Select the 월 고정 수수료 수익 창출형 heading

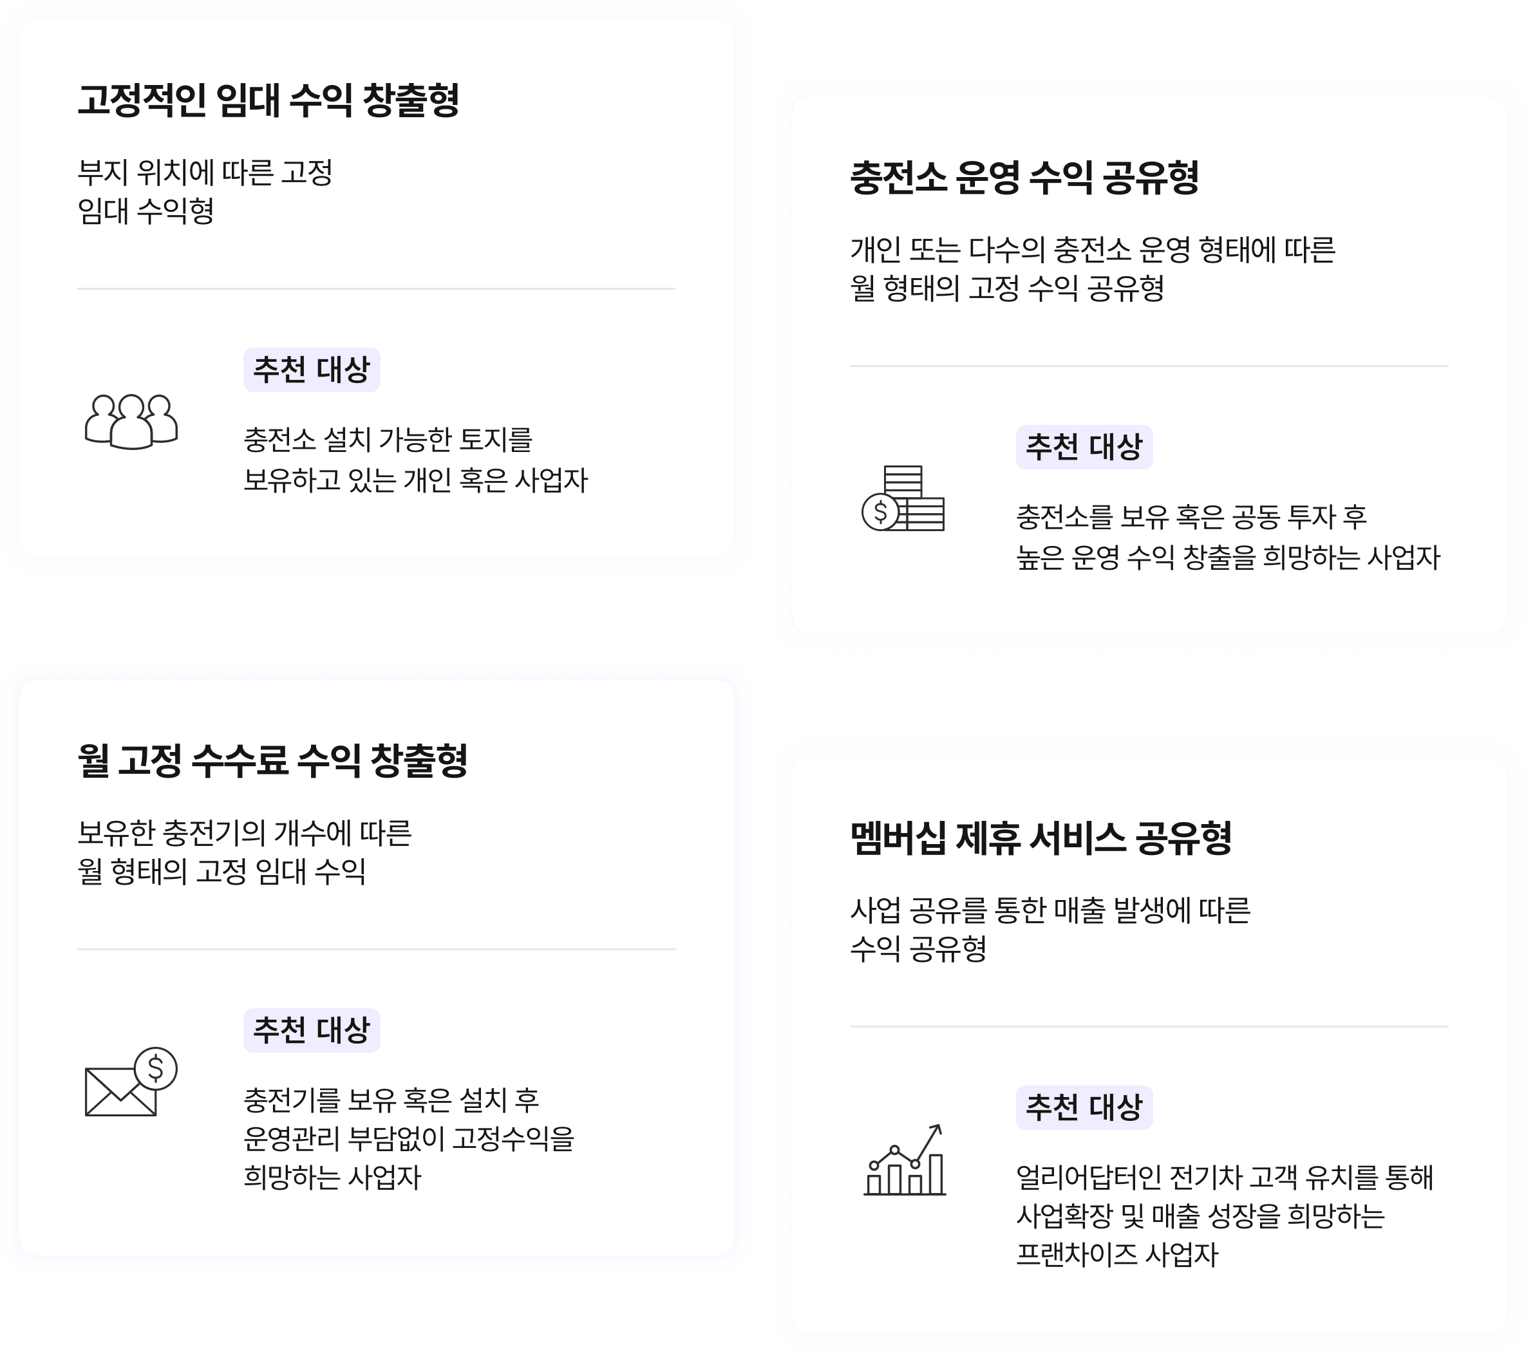pyautogui.click(x=272, y=762)
